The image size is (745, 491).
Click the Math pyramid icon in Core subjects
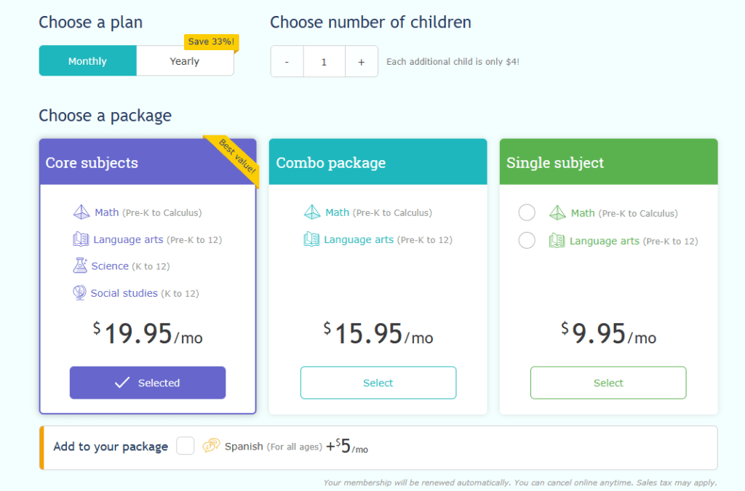[x=81, y=212]
